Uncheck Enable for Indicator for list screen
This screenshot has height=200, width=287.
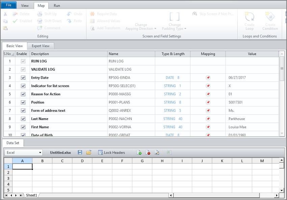point(23,86)
